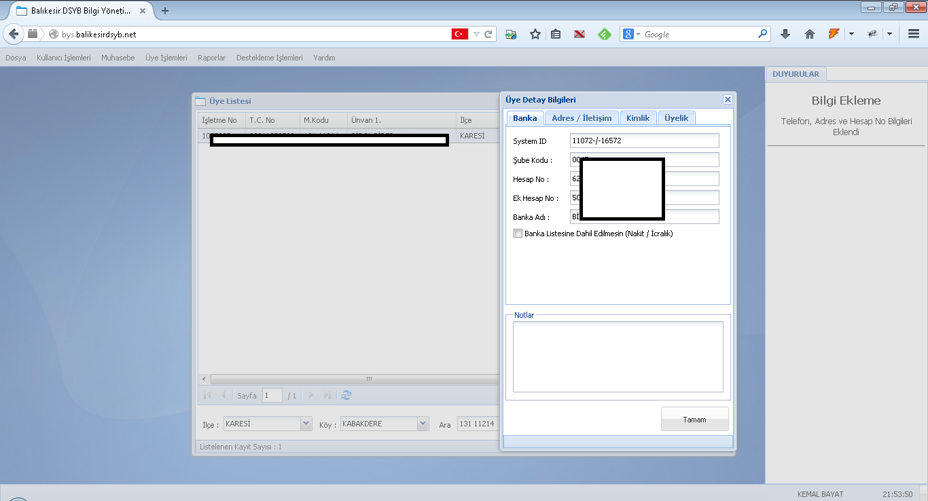928x501 pixels.
Task: Switch to the Adres / İletişim tab
Action: point(582,118)
